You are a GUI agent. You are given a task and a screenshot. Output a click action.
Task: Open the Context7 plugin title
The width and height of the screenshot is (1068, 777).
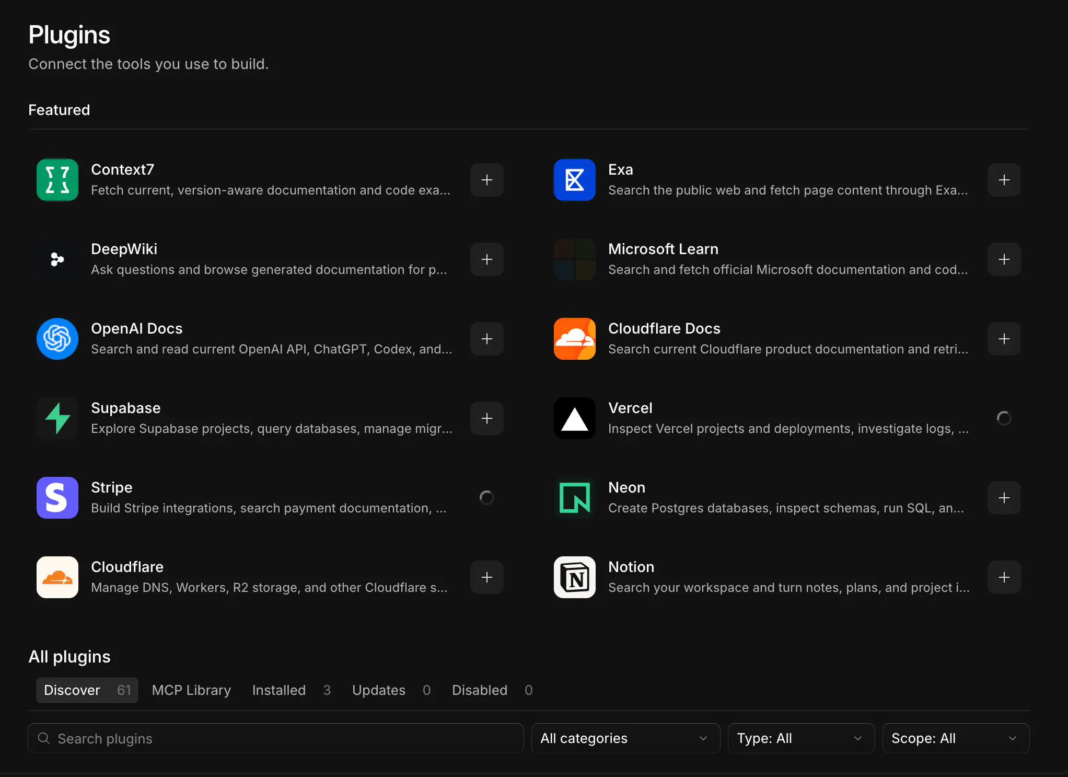coord(122,169)
